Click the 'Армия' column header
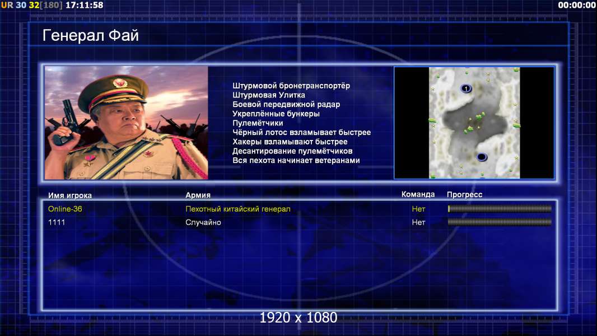Screen dimensions: 597x336 198,195
